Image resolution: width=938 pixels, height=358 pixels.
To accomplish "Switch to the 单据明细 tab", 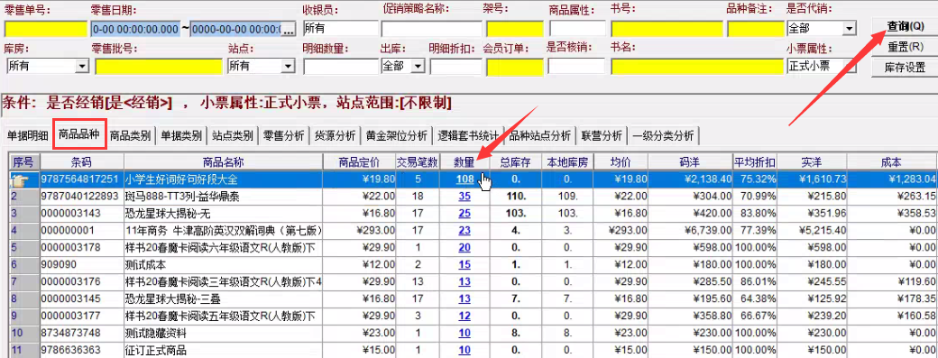I will click(28, 135).
